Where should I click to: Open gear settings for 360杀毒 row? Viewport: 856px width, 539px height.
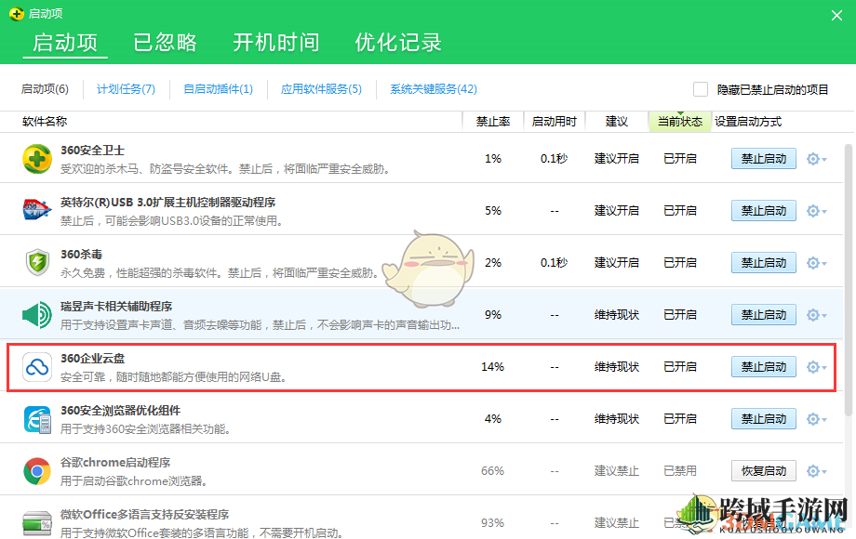coord(816,263)
